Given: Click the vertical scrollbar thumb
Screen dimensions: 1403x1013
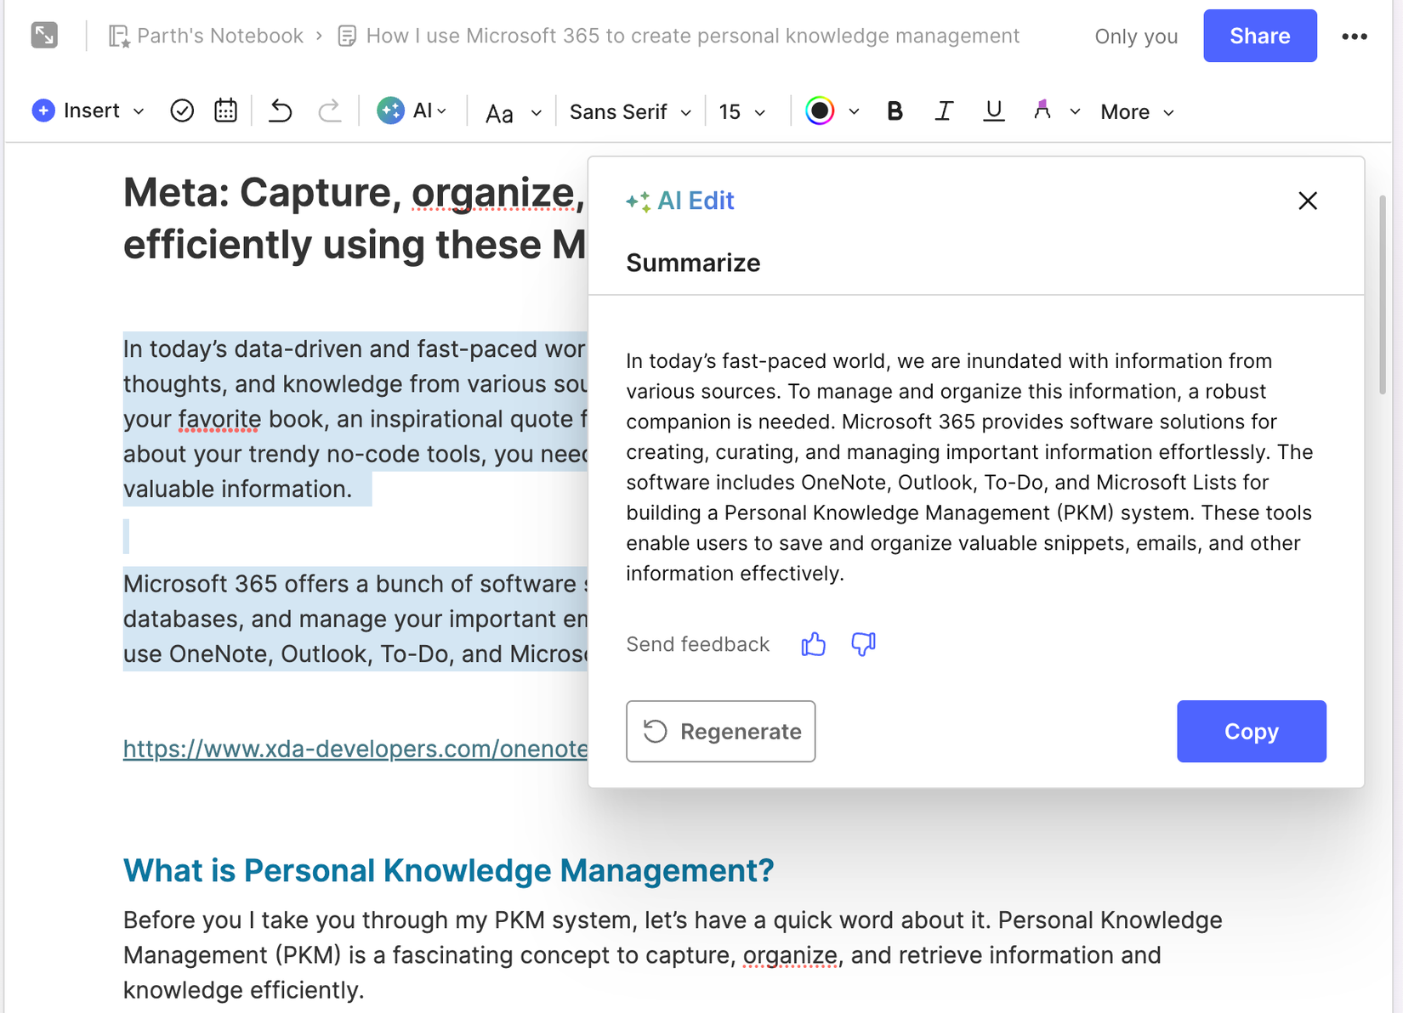Looking at the screenshot, I should click(x=1382, y=294).
